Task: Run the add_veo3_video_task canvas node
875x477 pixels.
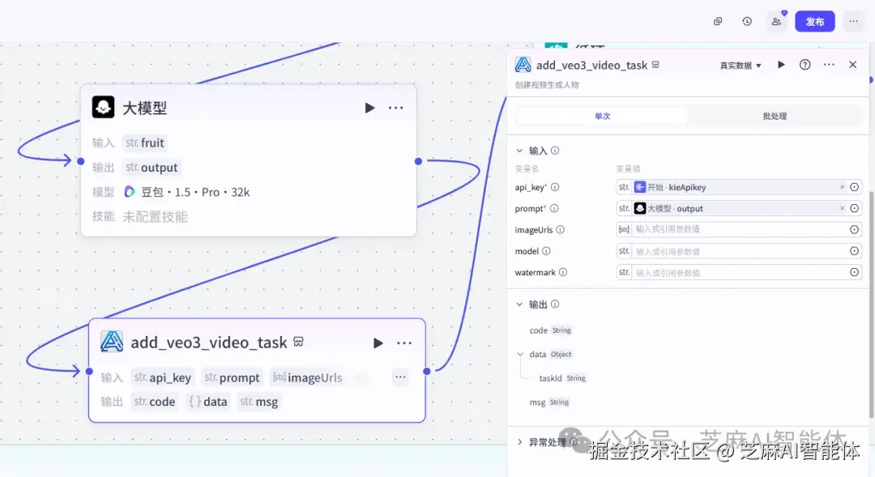Action: (x=378, y=343)
